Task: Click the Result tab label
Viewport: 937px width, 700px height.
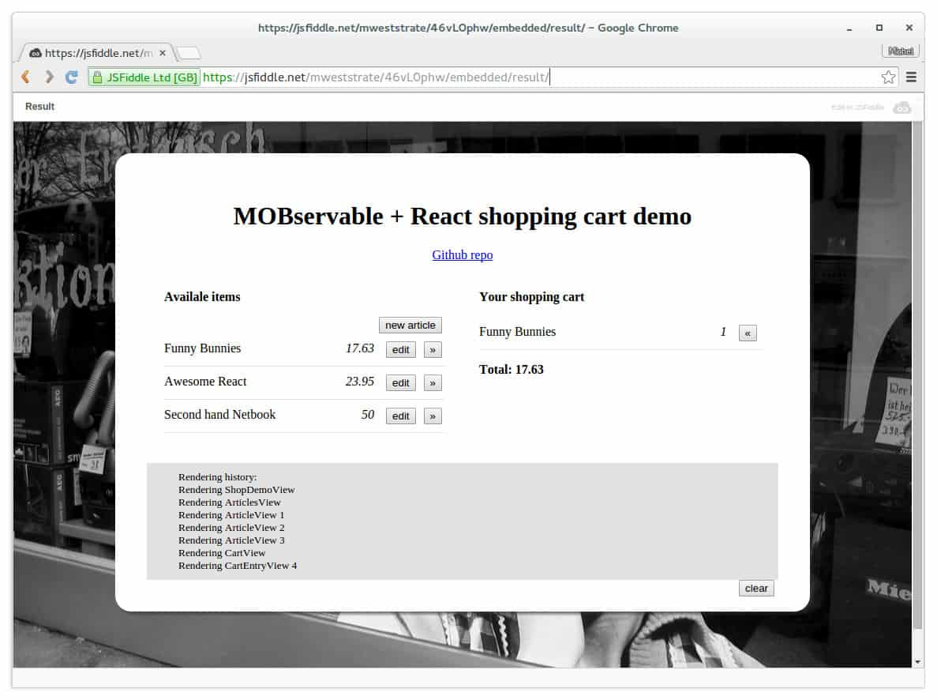Action: click(x=39, y=107)
